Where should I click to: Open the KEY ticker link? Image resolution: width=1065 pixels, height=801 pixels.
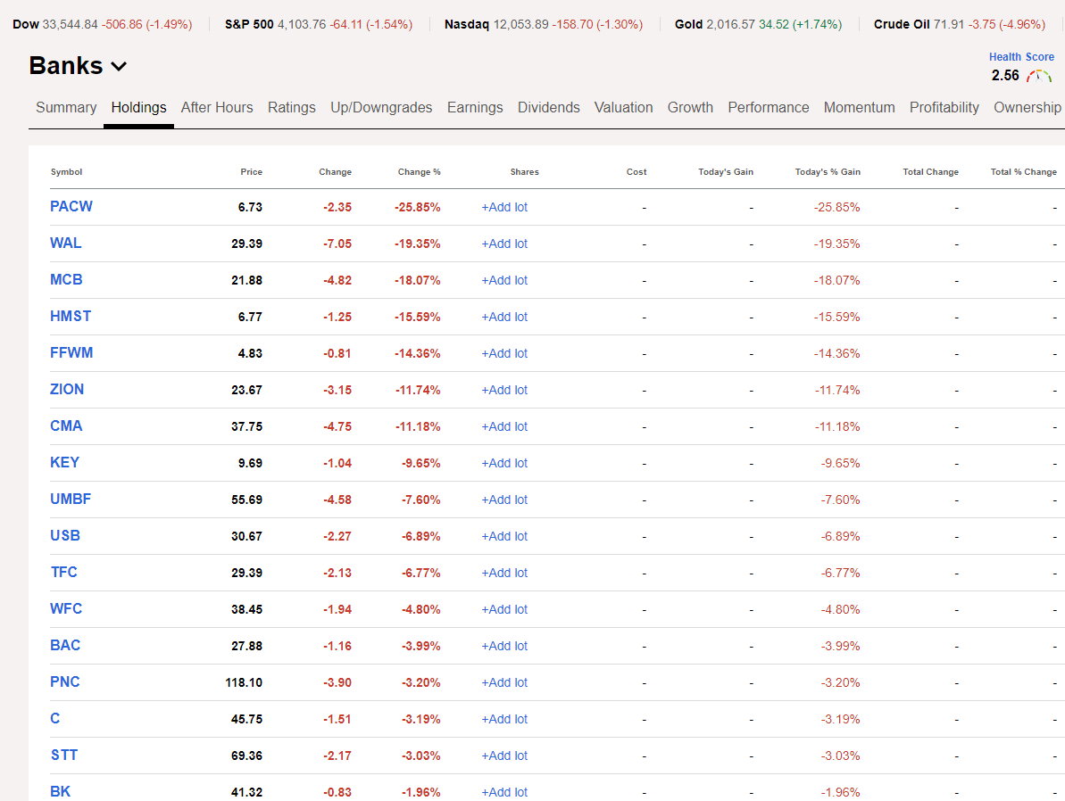tap(64, 463)
